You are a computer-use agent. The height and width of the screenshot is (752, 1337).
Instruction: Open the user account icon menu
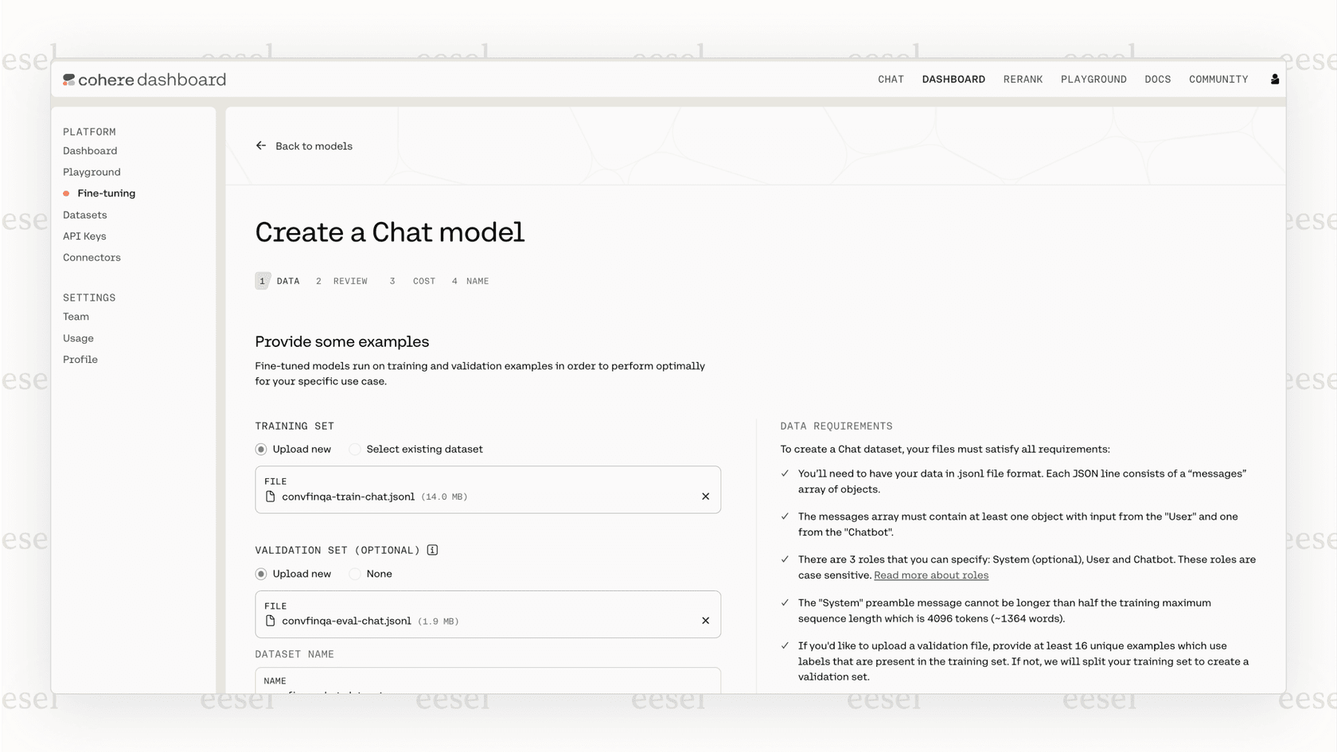pos(1274,79)
